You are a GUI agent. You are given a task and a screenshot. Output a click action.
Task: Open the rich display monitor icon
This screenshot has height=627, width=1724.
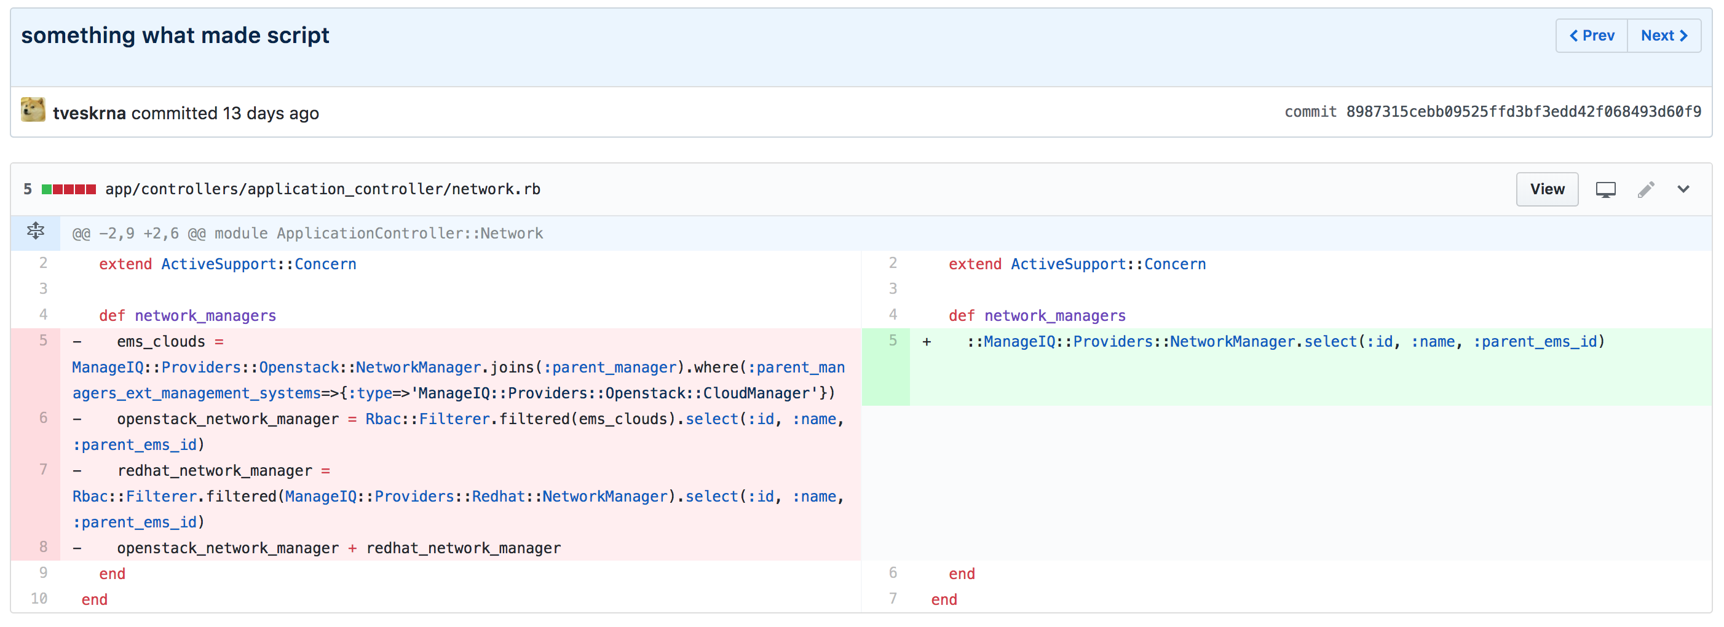pyautogui.click(x=1605, y=190)
